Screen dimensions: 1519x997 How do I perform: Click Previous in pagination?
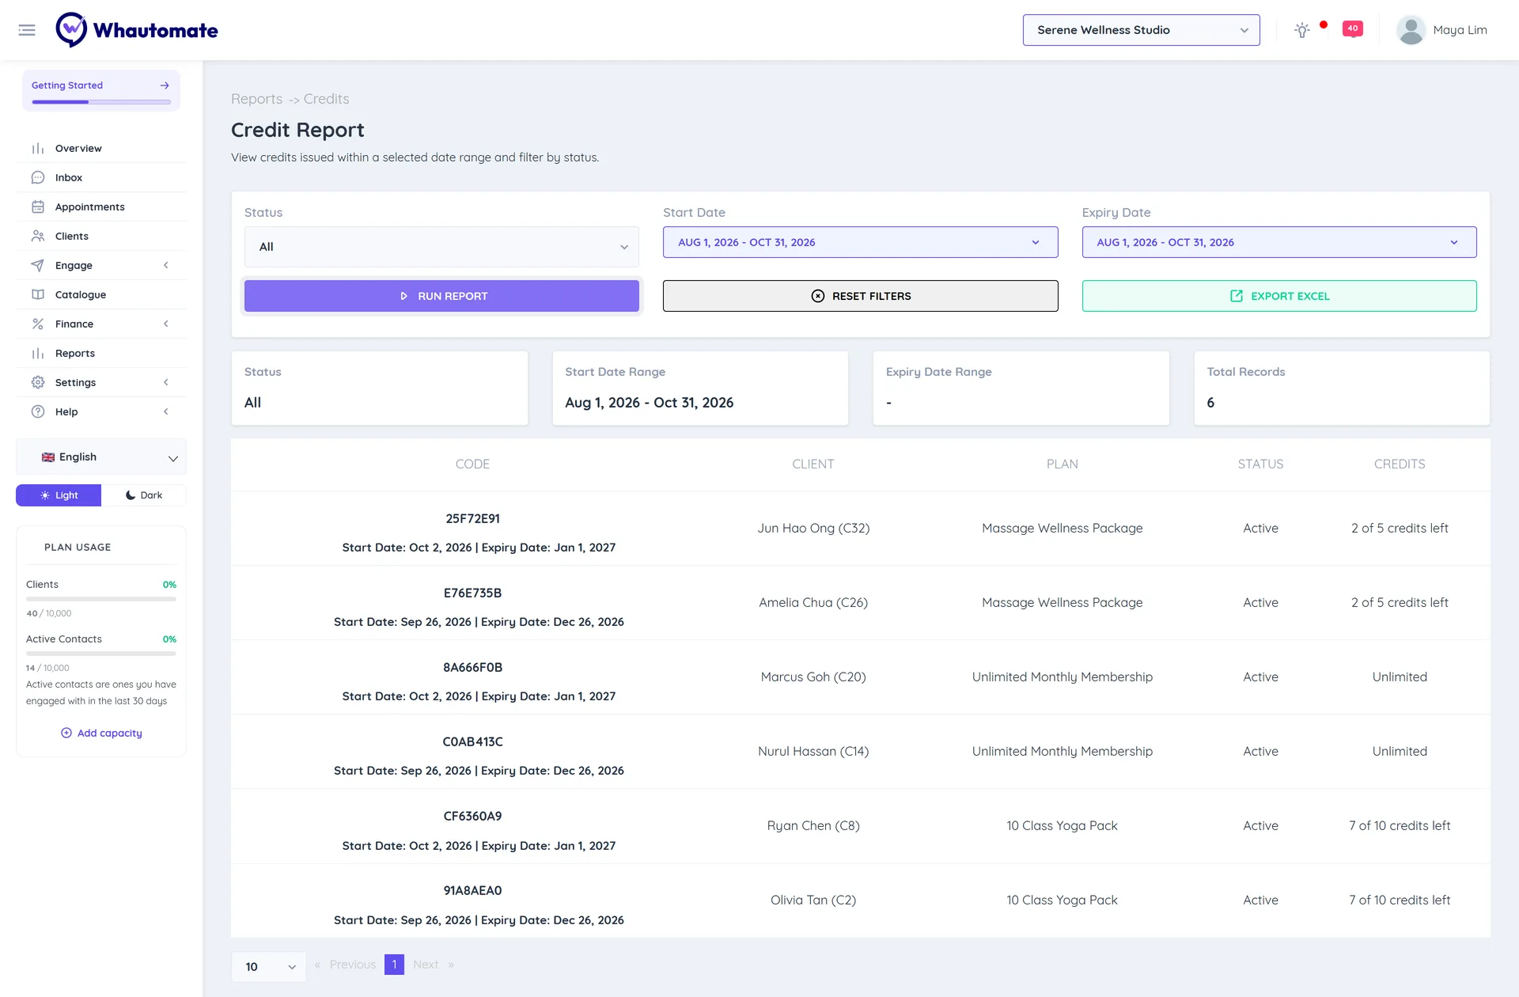click(353, 965)
